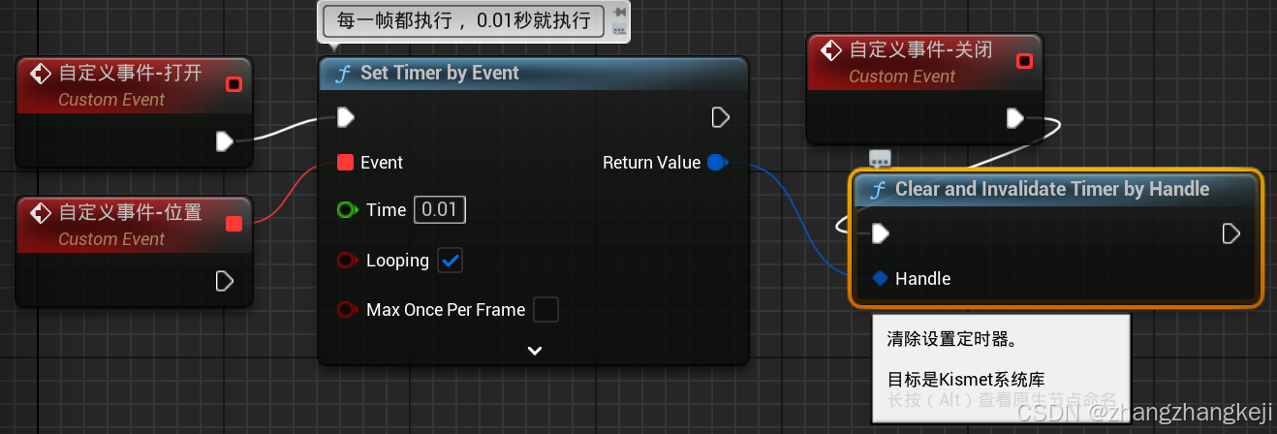Click Clear and Invalidate Timer exec output pin
The image size is (1277, 434).
coord(1230,233)
